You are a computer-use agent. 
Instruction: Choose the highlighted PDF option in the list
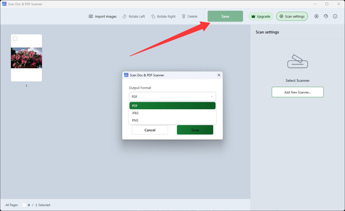click(172, 106)
